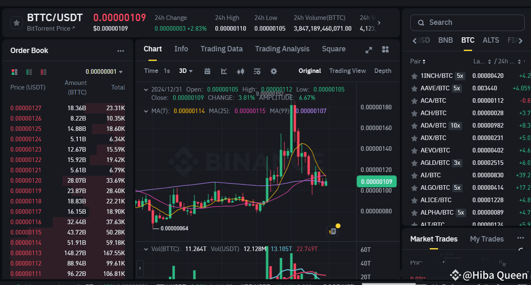531x285 pixels.
Task: Open the Trading Analysis tab
Action: 282,49
